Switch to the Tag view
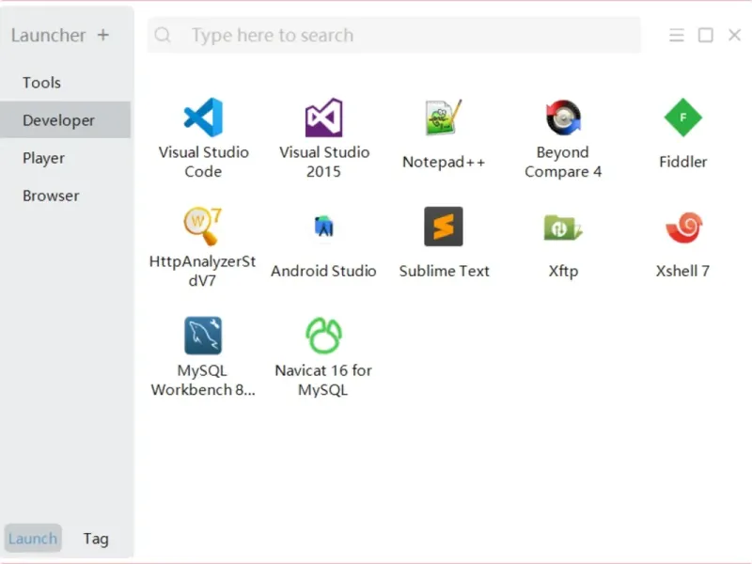This screenshot has width=752, height=564. 96,539
